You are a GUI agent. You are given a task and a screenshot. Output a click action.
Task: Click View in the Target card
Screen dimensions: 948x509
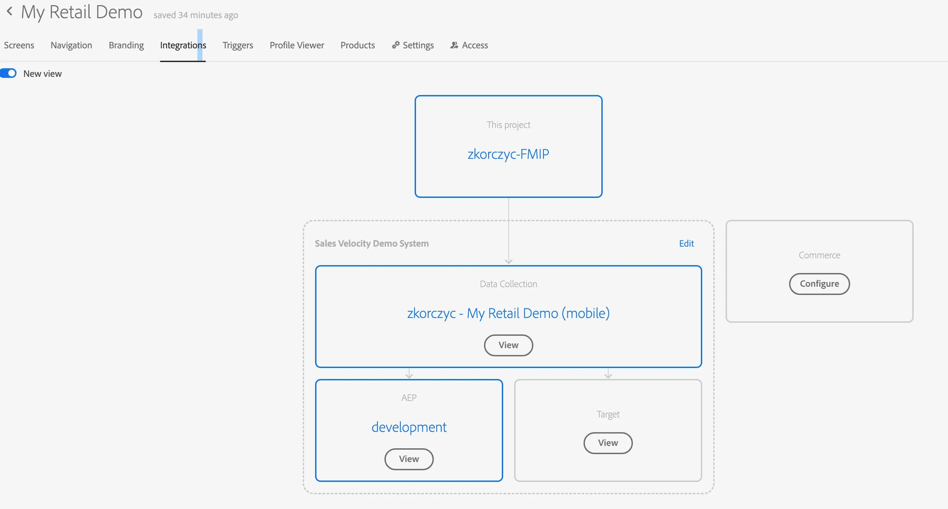tap(608, 443)
